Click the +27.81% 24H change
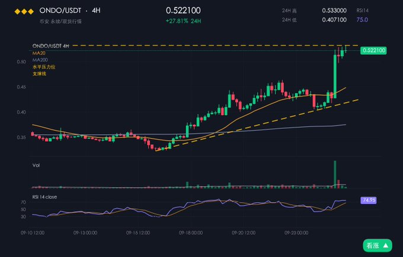Image resolution: width=403 pixels, height=257 pixels. (183, 21)
